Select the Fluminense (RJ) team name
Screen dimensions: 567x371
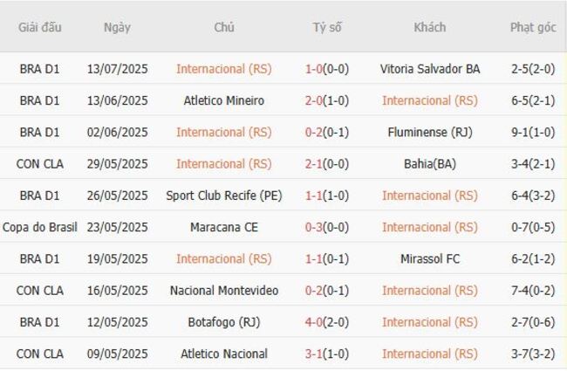pos(430,132)
